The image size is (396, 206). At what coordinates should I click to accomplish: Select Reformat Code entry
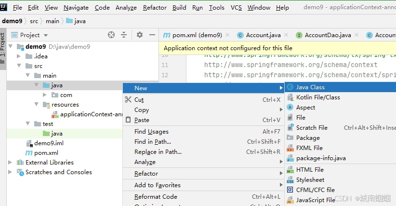203,197
